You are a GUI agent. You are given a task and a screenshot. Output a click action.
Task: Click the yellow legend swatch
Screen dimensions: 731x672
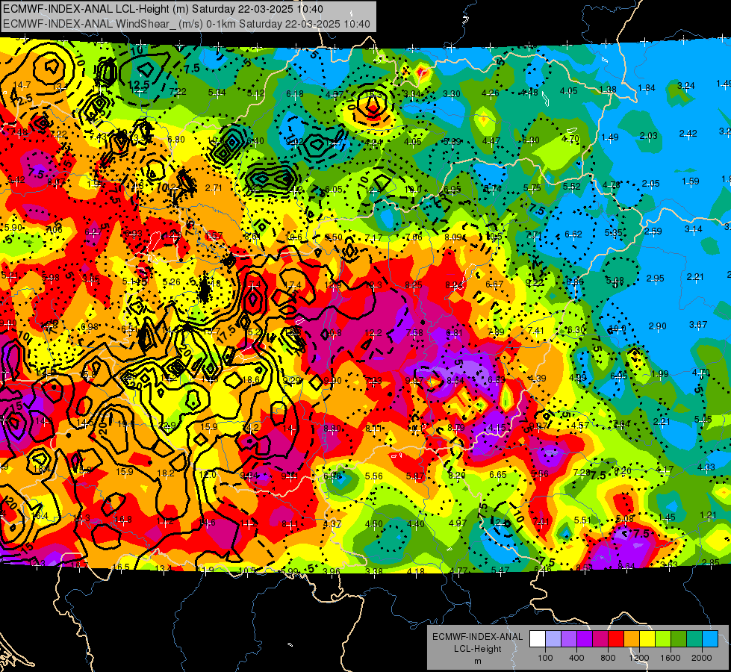(x=647, y=639)
